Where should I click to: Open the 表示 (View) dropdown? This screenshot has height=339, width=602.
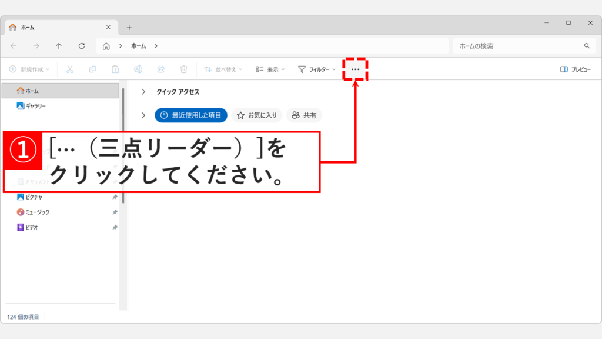point(269,69)
